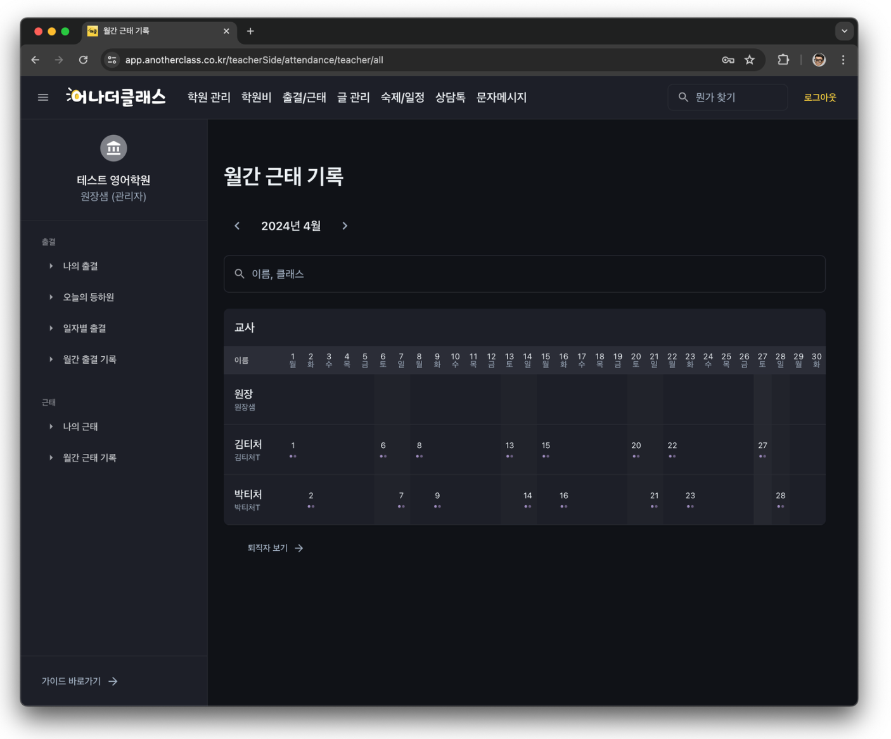The width and height of the screenshot is (891, 739).
Task: Open tab search dropdown arrow
Action: [x=844, y=31]
